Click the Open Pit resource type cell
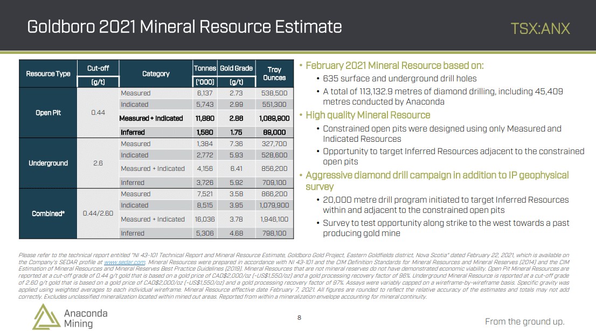Screen dimensions: 596x331 [x=48, y=113]
